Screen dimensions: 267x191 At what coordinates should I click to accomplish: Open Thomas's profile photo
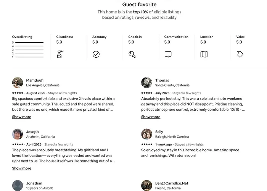pos(146,83)
